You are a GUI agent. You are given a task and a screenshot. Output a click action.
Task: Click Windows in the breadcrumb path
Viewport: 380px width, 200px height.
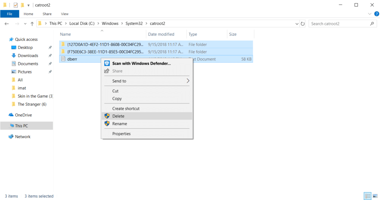[110, 23]
